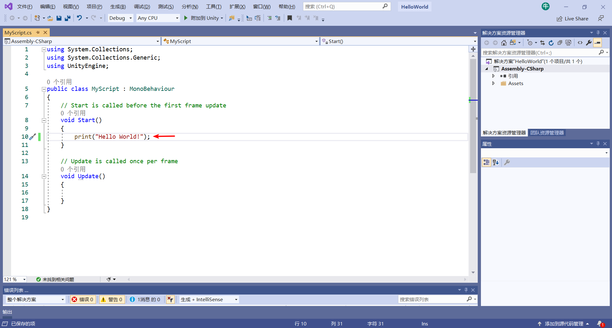
Task: Toggle the Messages 0 filter
Action: tap(145, 299)
